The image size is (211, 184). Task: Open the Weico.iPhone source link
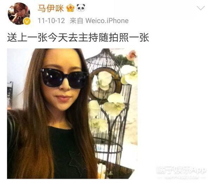tap(107, 21)
